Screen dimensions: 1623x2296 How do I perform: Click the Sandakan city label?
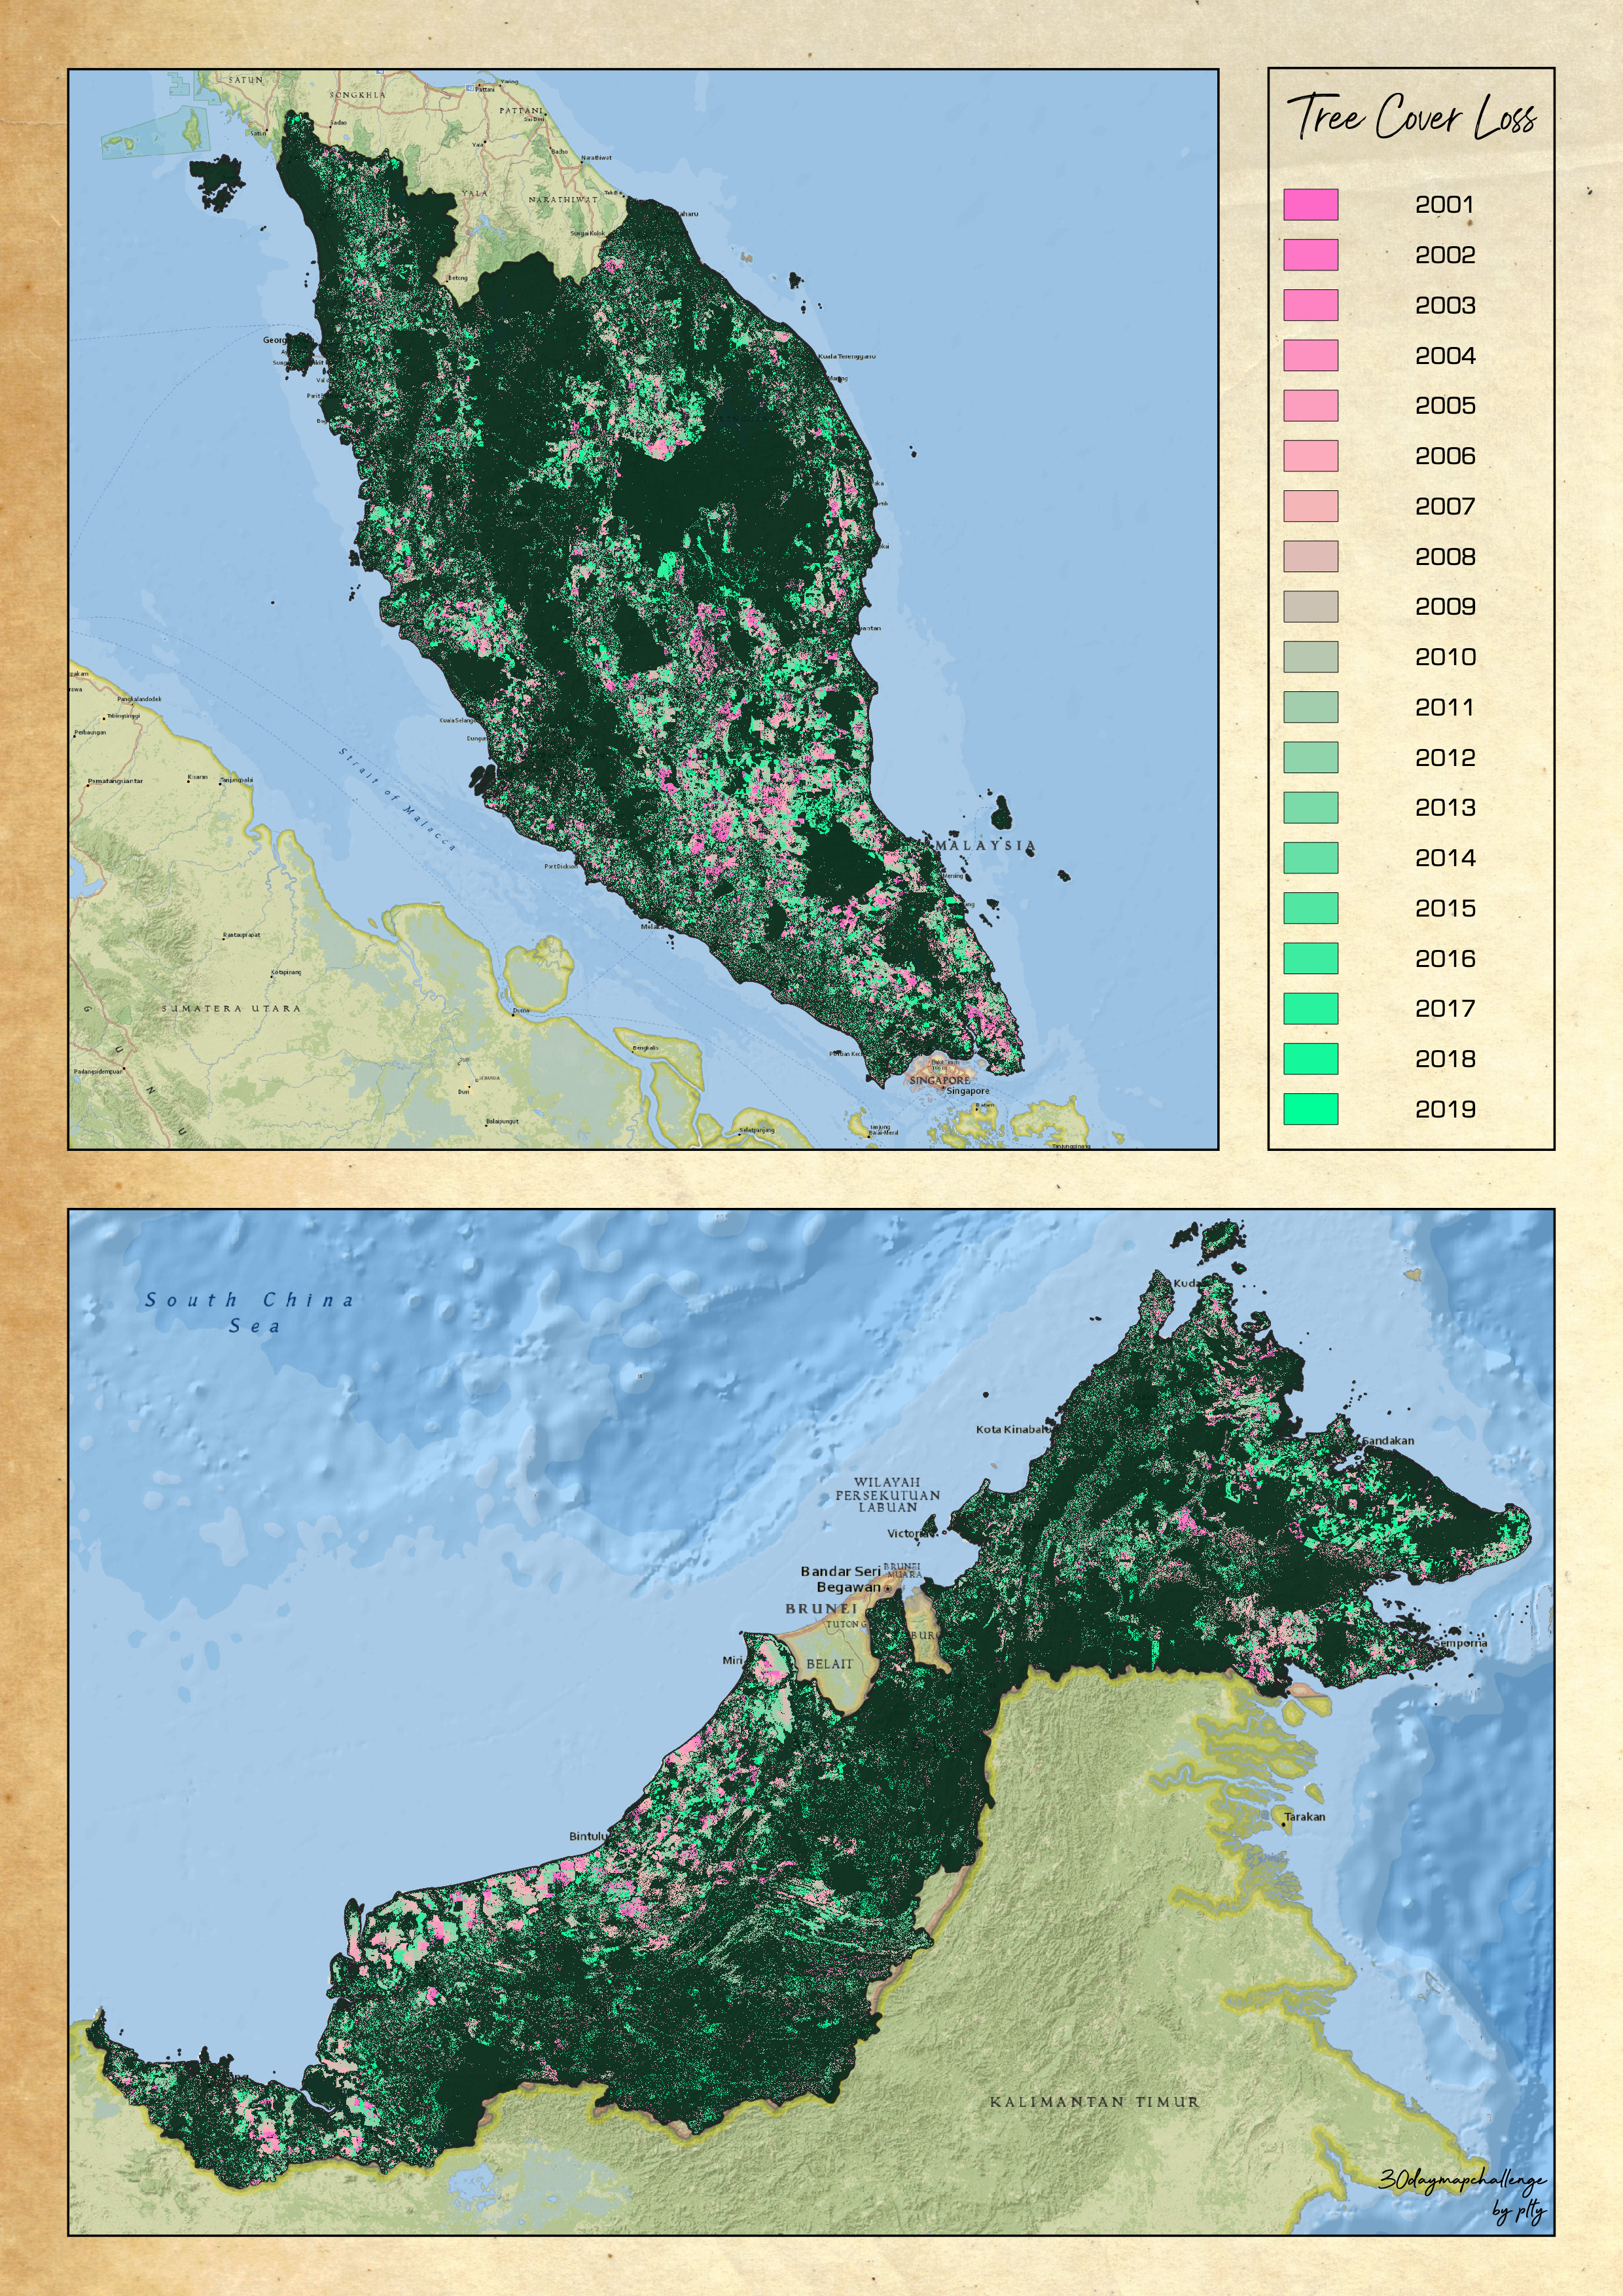coord(1388,1440)
